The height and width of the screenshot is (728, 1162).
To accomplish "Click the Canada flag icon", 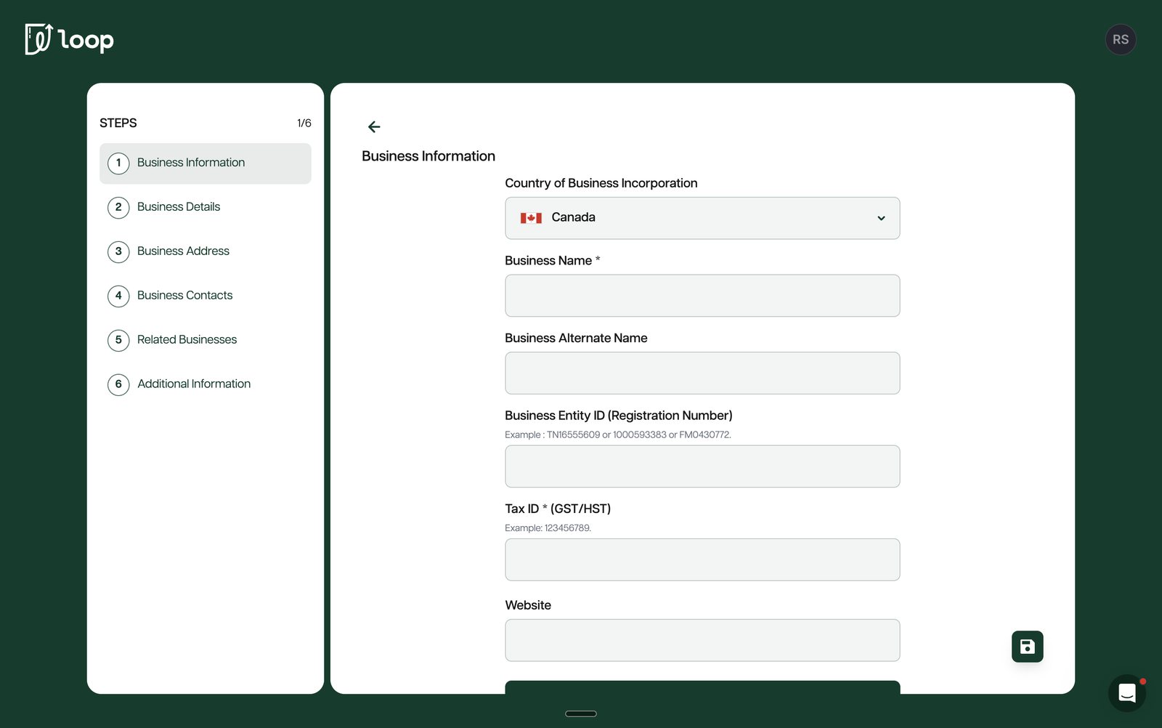I will point(531,218).
